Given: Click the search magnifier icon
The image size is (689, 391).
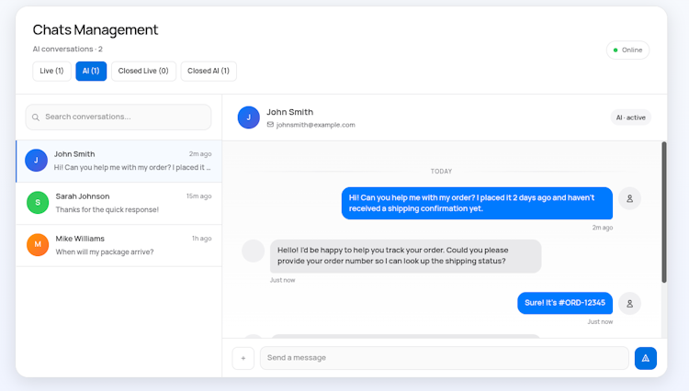Looking at the screenshot, I should click(36, 117).
